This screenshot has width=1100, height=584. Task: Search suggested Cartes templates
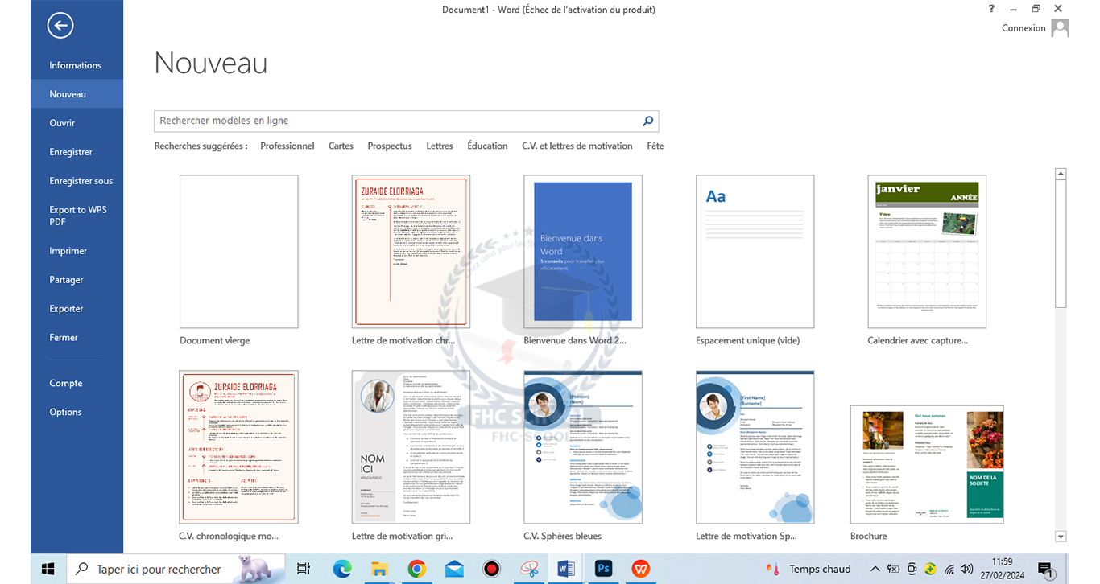click(x=341, y=146)
